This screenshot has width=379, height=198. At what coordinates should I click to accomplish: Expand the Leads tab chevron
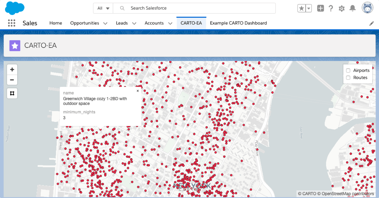pos(134,23)
